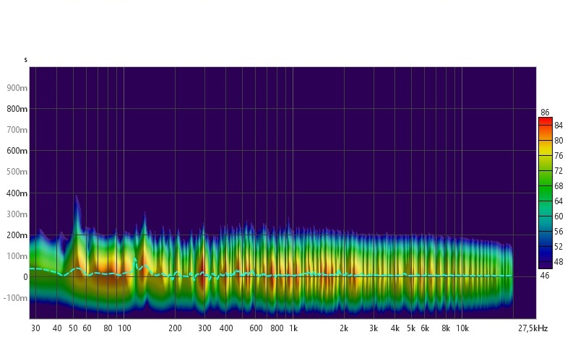Click the -100m time axis label
The width and height of the screenshot is (578, 337).
pyautogui.click(x=16, y=298)
